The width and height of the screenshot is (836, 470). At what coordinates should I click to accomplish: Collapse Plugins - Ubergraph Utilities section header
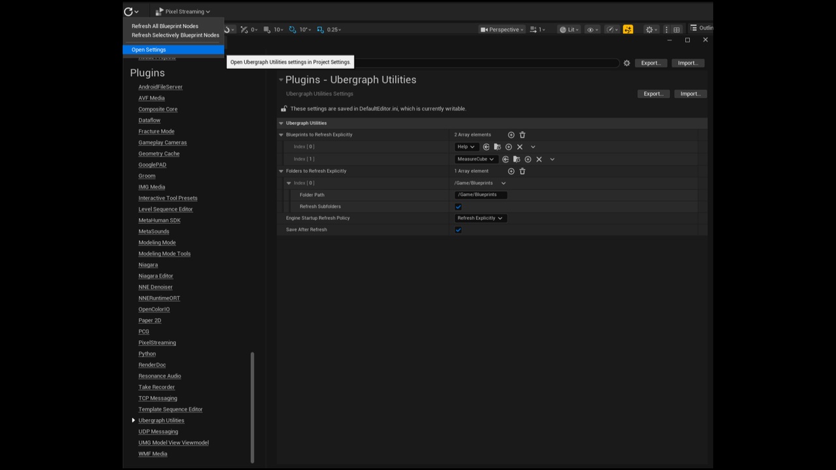[x=281, y=80]
